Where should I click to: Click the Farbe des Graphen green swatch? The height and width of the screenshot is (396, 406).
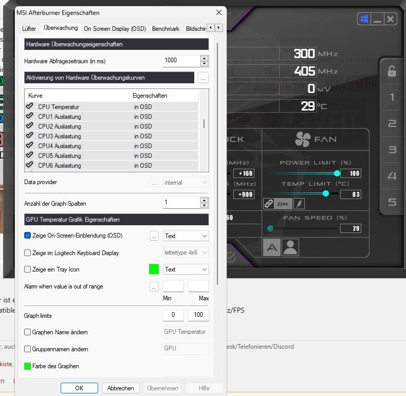(27, 366)
